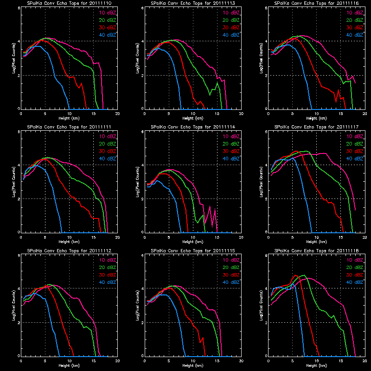Image resolution: width=371 pixels, height=371 pixels.
Task: Click the title 'SPolKa Conv Echo Tops for 20111114'
Action: [193, 127]
